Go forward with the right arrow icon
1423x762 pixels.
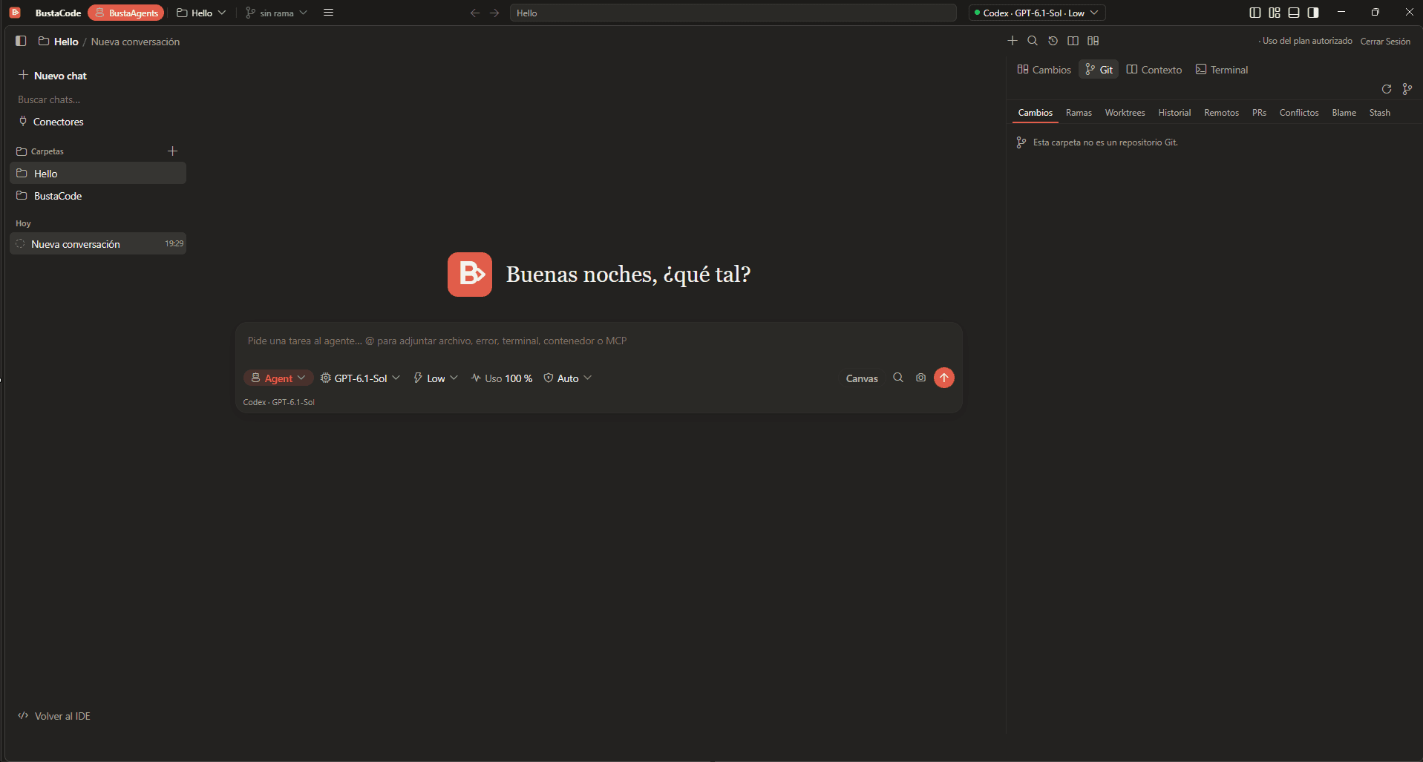pos(494,13)
